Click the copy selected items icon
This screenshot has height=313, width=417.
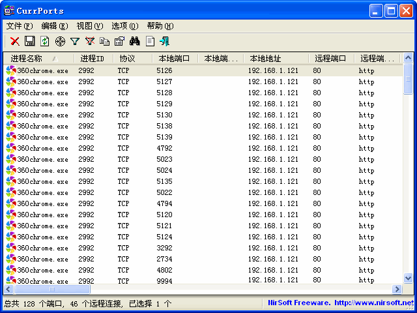point(105,41)
